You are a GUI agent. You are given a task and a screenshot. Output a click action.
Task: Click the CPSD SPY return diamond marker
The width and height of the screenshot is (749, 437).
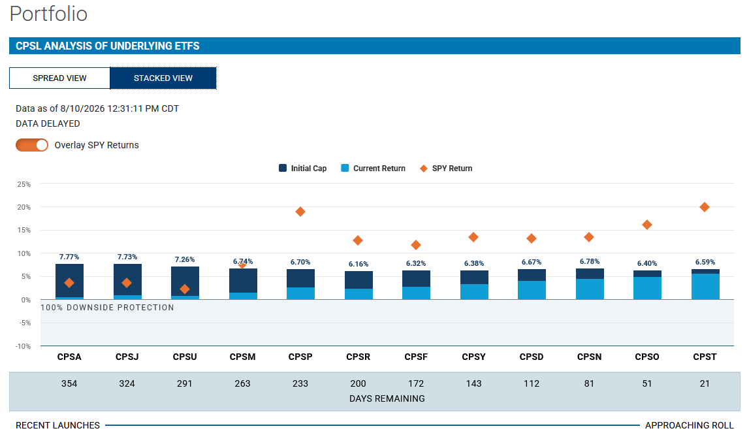[x=531, y=238]
